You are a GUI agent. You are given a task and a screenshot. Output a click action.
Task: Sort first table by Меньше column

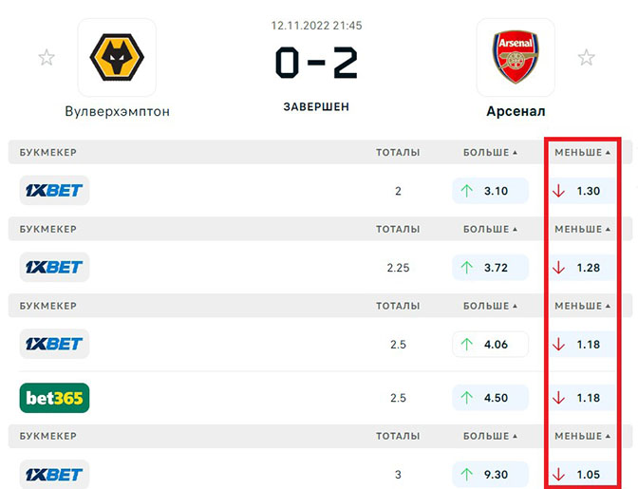pyautogui.click(x=582, y=152)
